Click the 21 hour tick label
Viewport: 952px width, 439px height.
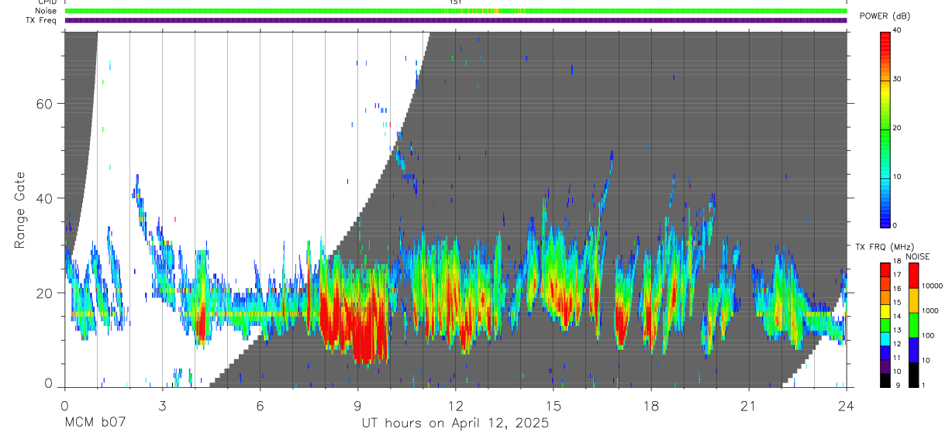(748, 406)
